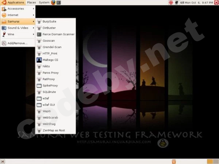The image size is (219, 164).
Task: Click the Maltego CE silhouette icon
Action: [x=39, y=60]
